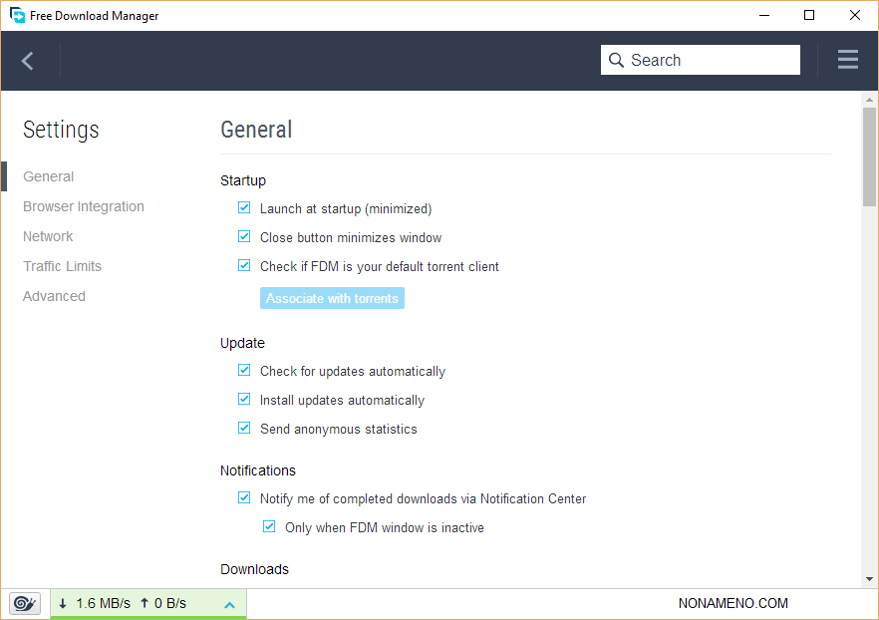This screenshot has height=620, width=879.
Task: Click Associate with torrents button
Action: (x=332, y=298)
